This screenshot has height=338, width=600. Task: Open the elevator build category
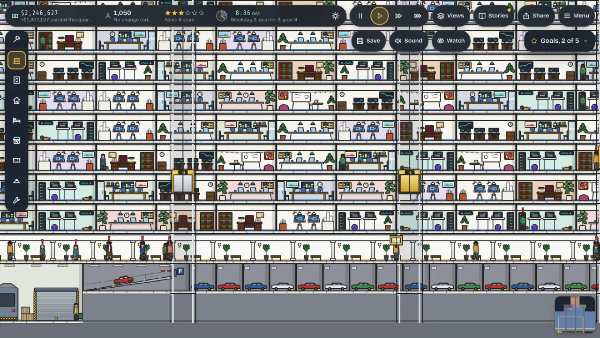click(16, 80)
